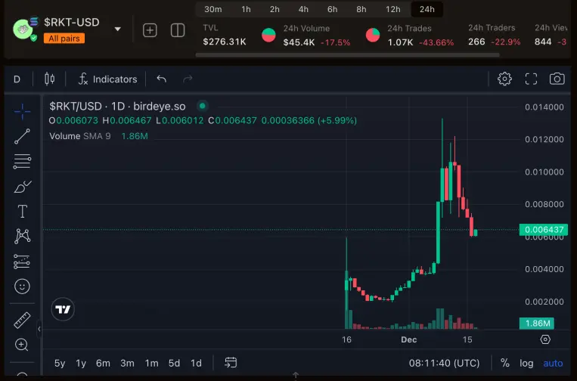This screenshot has width=577, height=381.
Task: Open the D interval selector
Action: click(17, 79)
